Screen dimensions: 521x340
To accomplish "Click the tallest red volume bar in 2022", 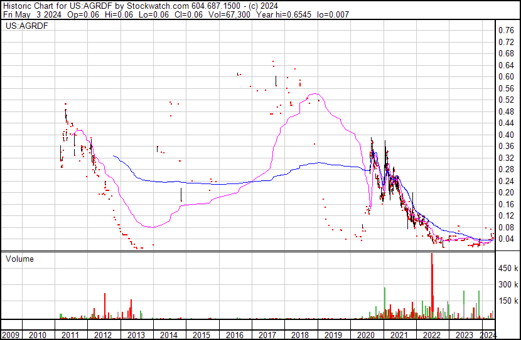I will coord(432,286).
